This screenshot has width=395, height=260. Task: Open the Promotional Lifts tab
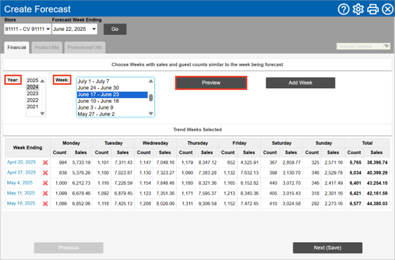pyautogui.click(x=85, y=47)
